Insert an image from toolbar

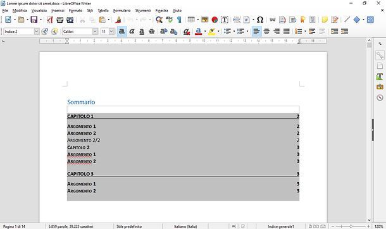click(204, 20)
